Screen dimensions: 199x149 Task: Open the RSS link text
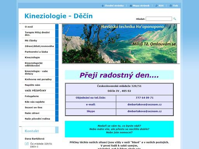[x=161, y=6]
